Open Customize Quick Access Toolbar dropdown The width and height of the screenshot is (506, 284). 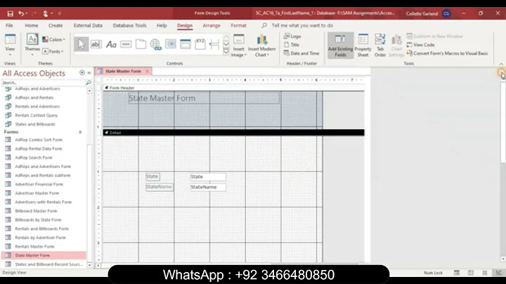(59, 13)
